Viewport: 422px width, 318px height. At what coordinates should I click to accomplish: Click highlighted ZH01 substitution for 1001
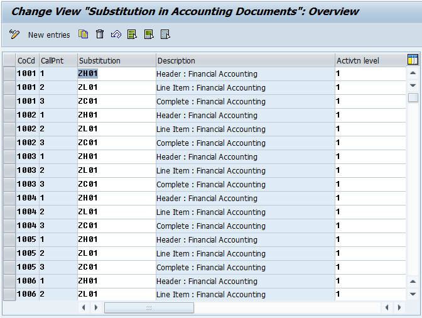[x=88, y=74]
